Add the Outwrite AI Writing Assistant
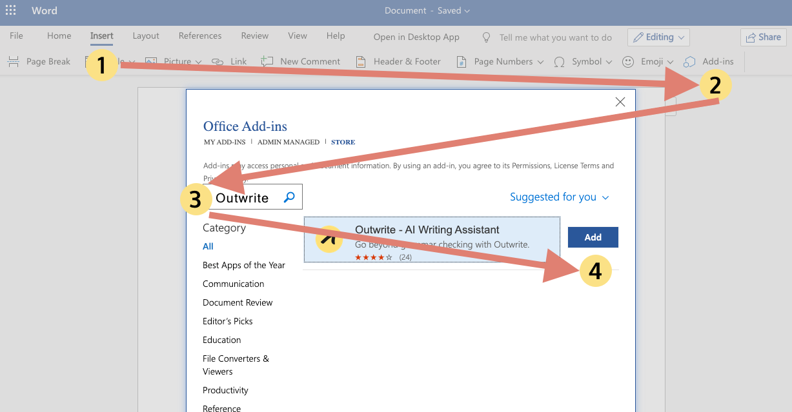The image size is (792, 412). point(592,237)
